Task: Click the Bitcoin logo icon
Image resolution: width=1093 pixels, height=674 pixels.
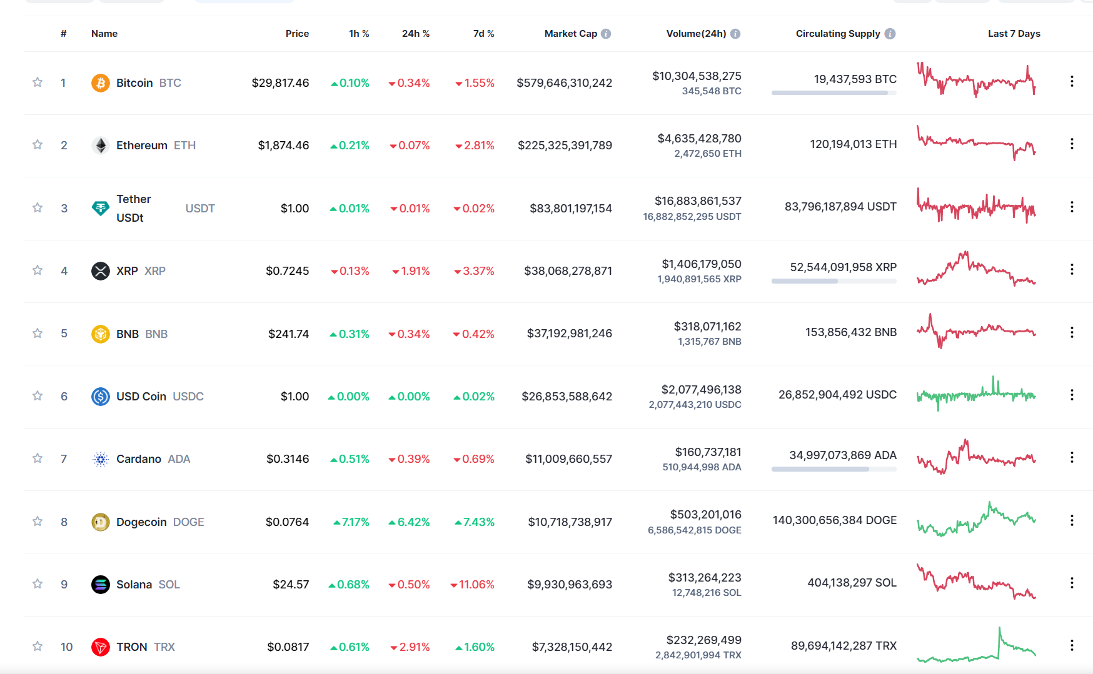Action: pyautogui.click(x=101, y=82)
